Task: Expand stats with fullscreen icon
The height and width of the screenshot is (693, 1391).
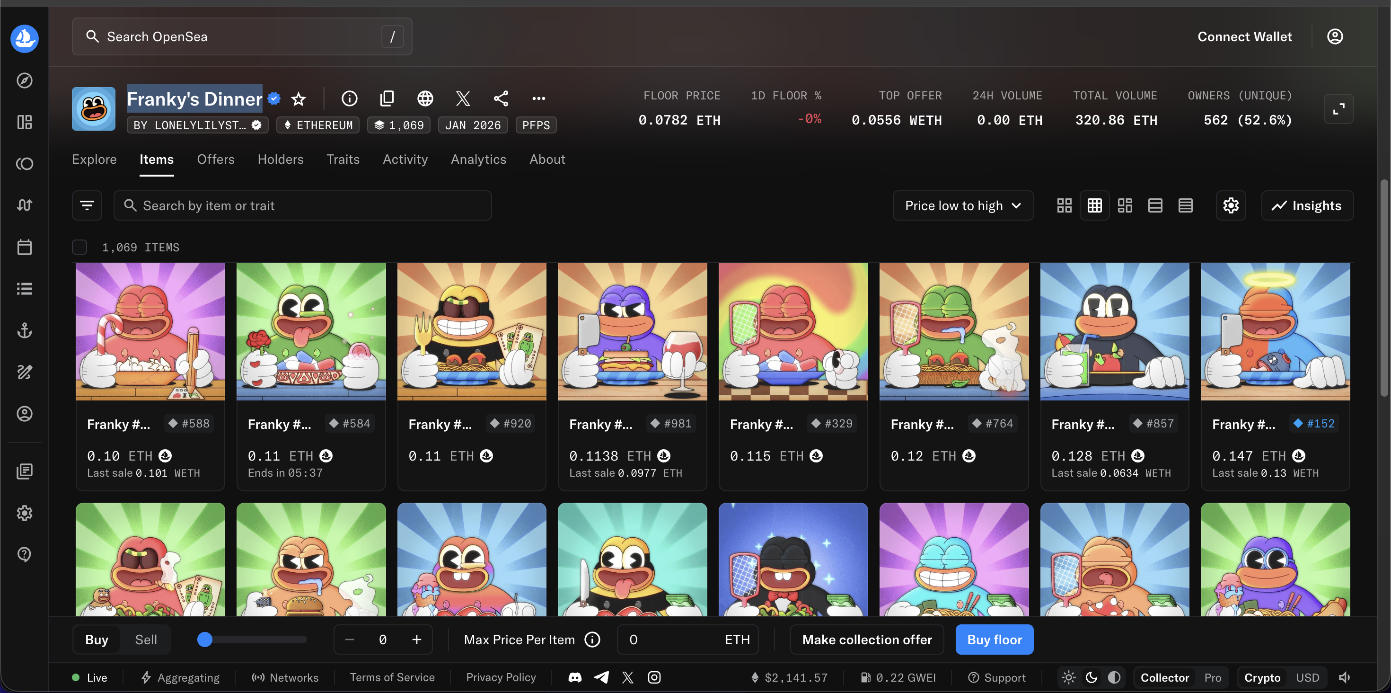Action: [1338, 109]
